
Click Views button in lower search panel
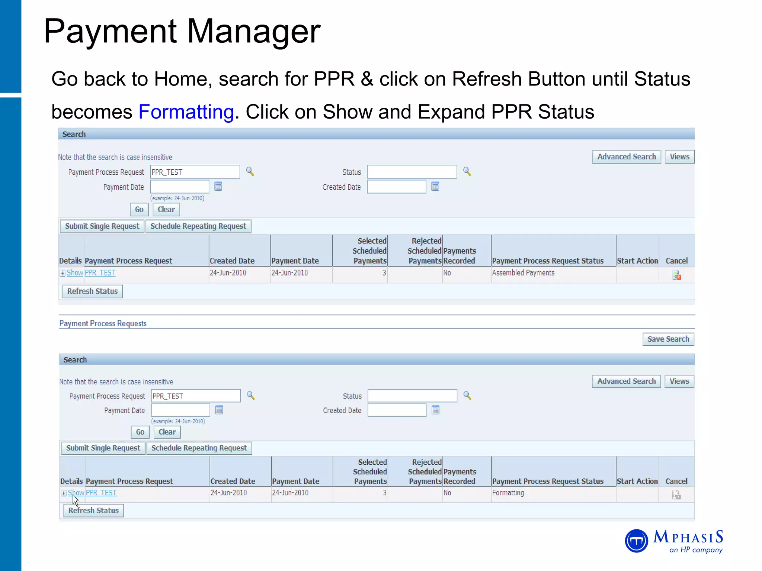(x=679, y=381)
